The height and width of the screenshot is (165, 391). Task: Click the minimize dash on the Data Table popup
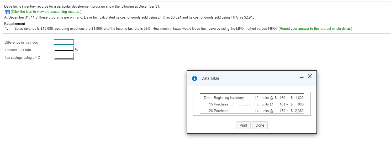coord(302,77)
